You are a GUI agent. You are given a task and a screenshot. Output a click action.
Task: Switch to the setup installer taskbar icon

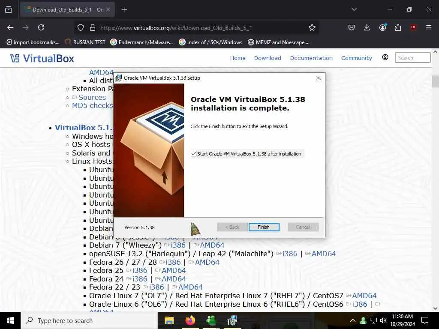232,320
